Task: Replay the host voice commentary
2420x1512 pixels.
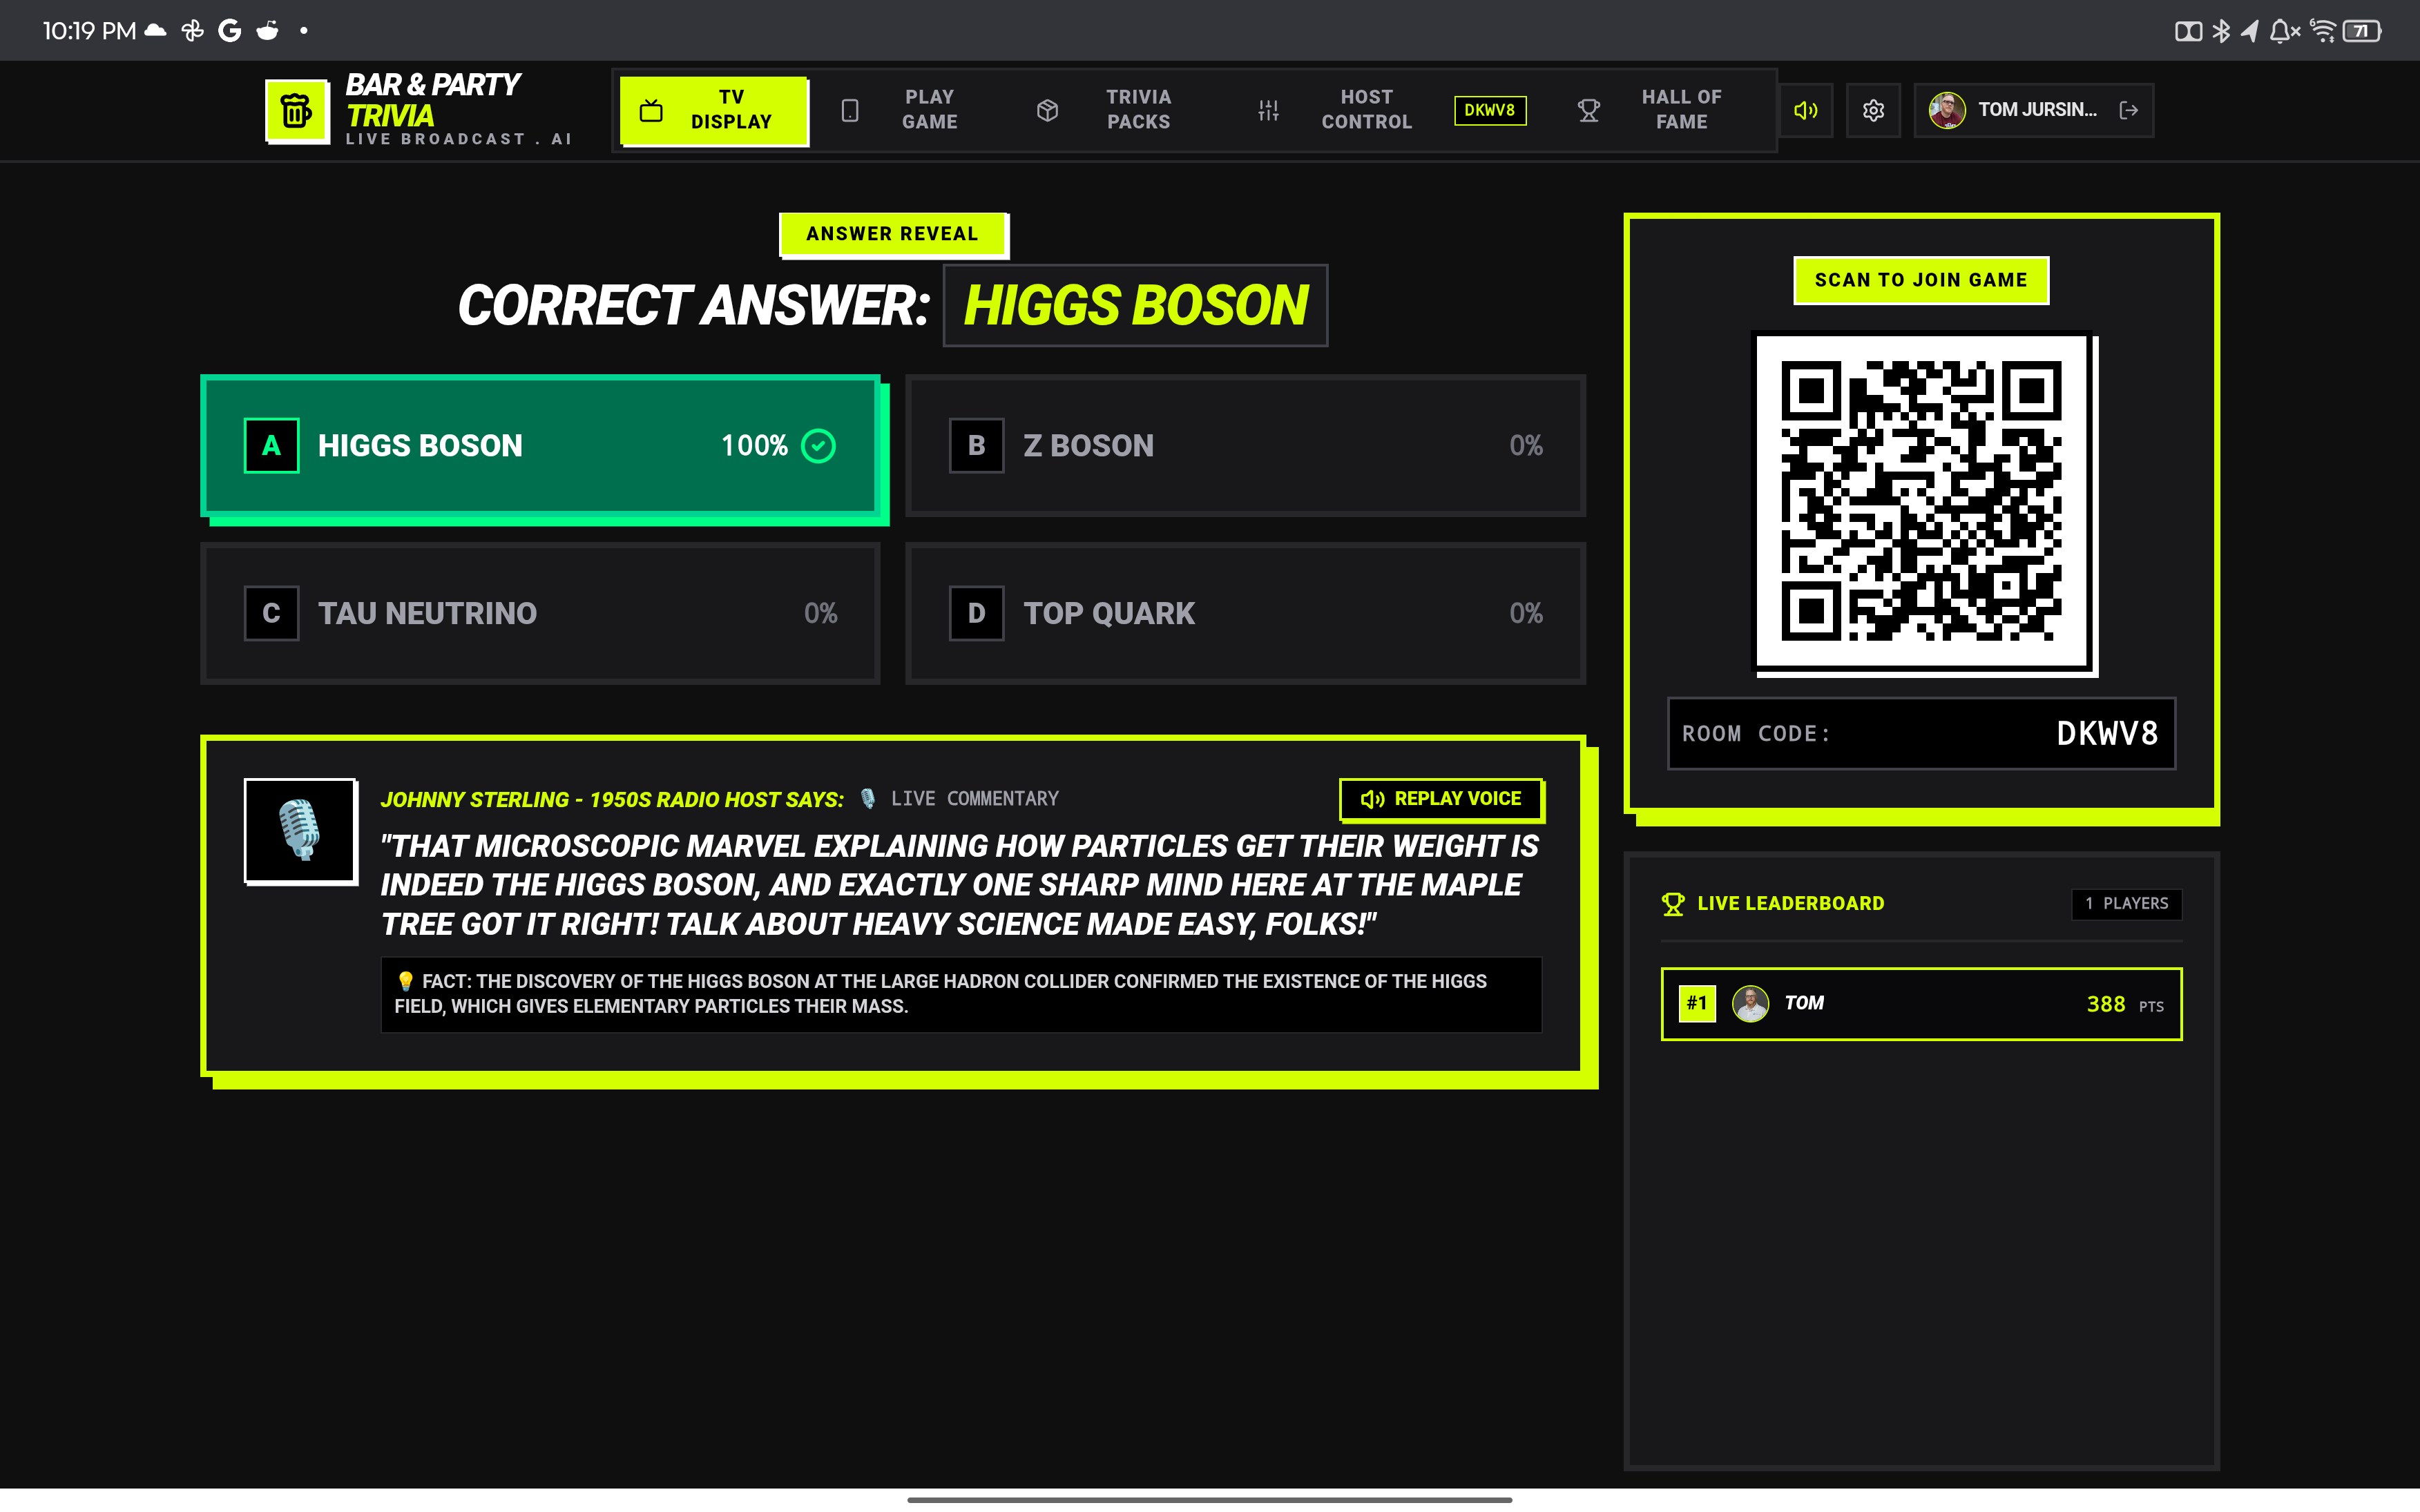Action: tap(1441, 799)
